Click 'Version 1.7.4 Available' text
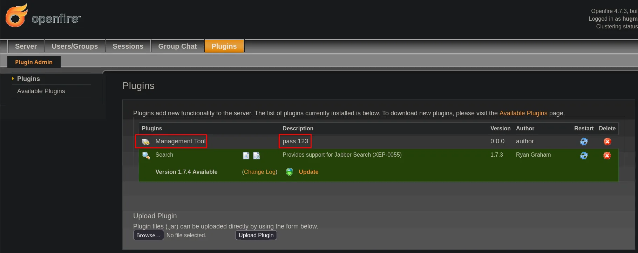The height and width of the screenshot is (253, 638). pyautogui.click(x=186, y=172)
